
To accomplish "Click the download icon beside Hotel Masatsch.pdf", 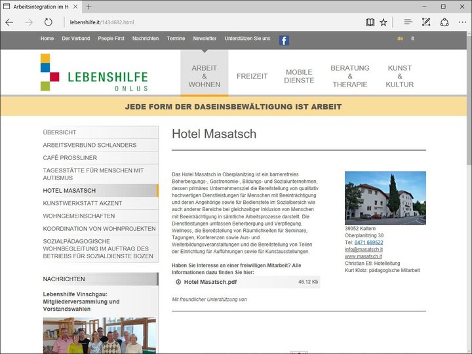I will click(x=178, y=282).
